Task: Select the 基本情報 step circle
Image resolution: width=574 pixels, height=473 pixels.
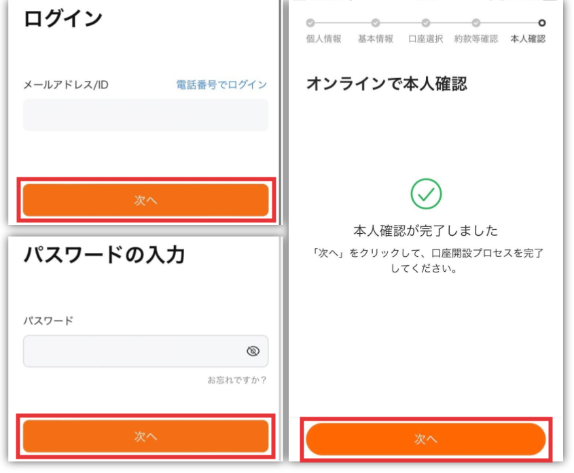Action: (x=375, y=23)
